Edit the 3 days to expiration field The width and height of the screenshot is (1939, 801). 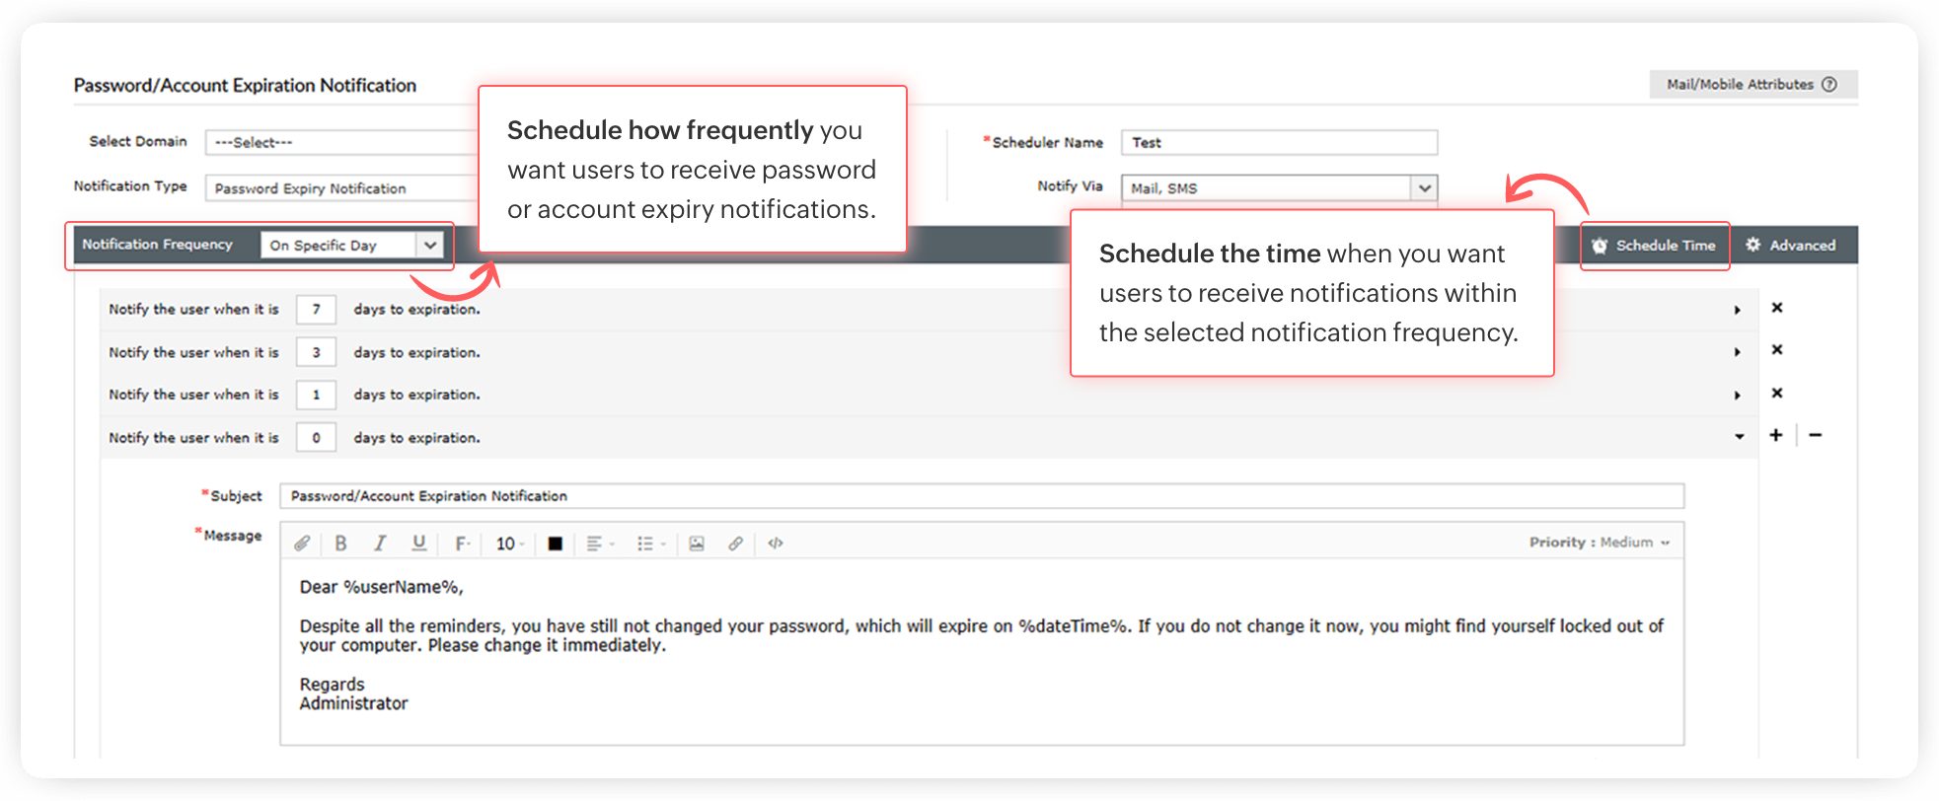(x=317, y=352)
